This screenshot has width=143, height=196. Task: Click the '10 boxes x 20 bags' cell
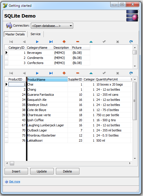point(113,84)
